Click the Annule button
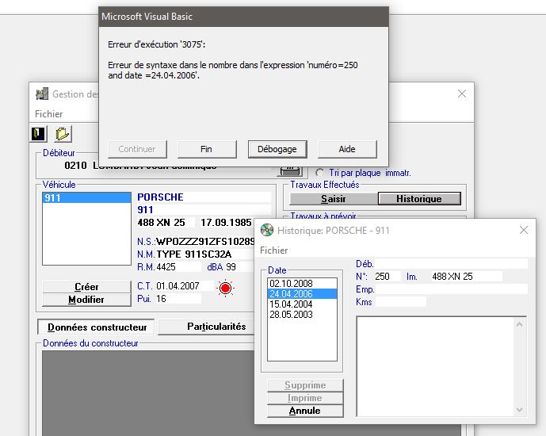Image resolution: width=546 pixels, height=436 pixels. pyautogui.click(x=305, y=411)
